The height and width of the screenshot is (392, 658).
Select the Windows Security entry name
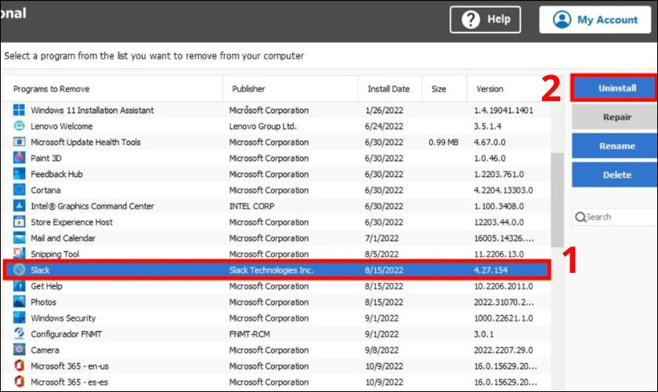tap(63, 318)
